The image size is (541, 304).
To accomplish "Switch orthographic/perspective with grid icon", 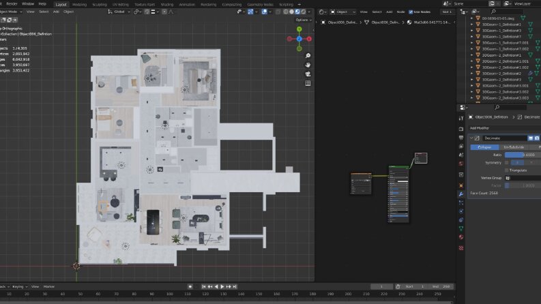I will [x=308, y=83].
